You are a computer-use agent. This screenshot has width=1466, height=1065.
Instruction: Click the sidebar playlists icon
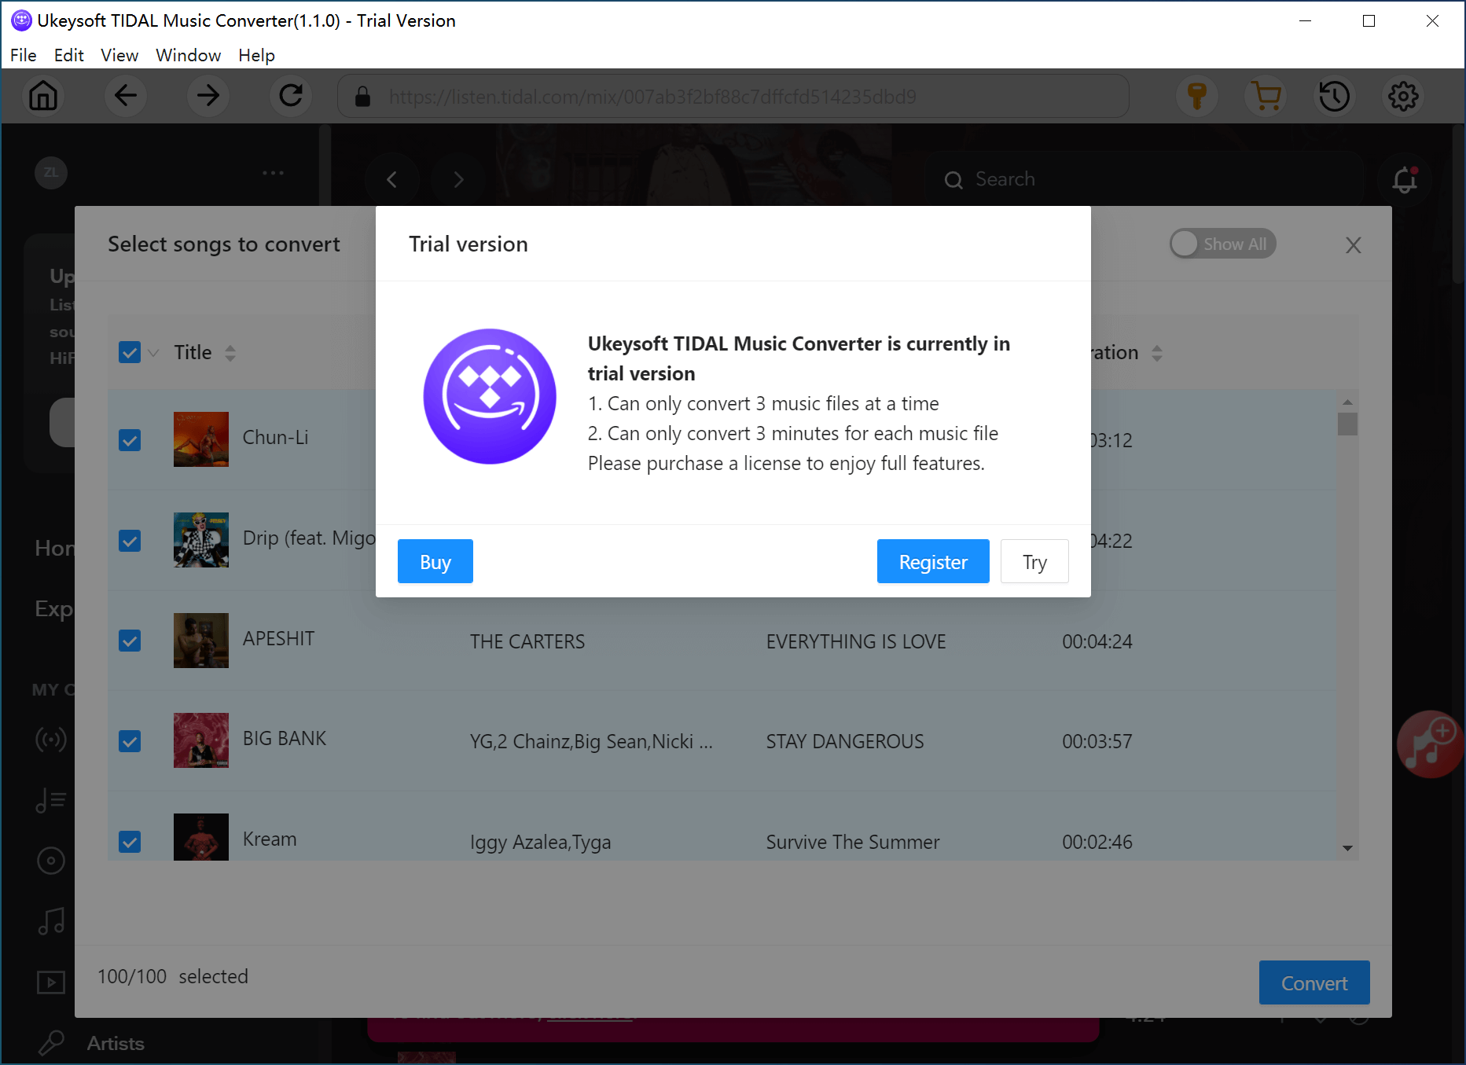pyautogui.click(x=51, y=800)
